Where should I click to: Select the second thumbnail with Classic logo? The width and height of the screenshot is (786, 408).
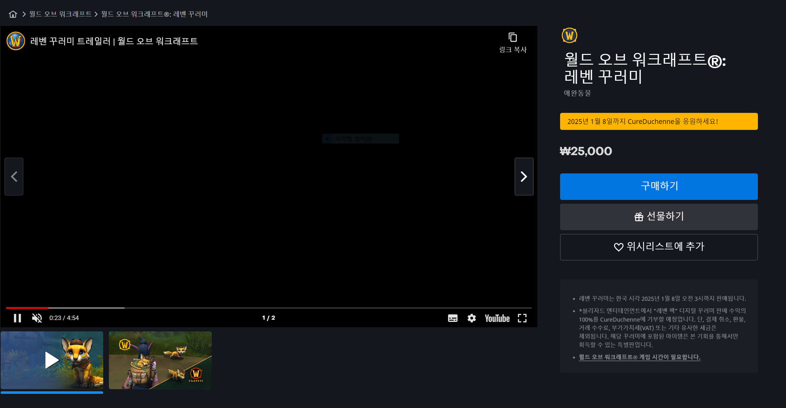[160, 360]
